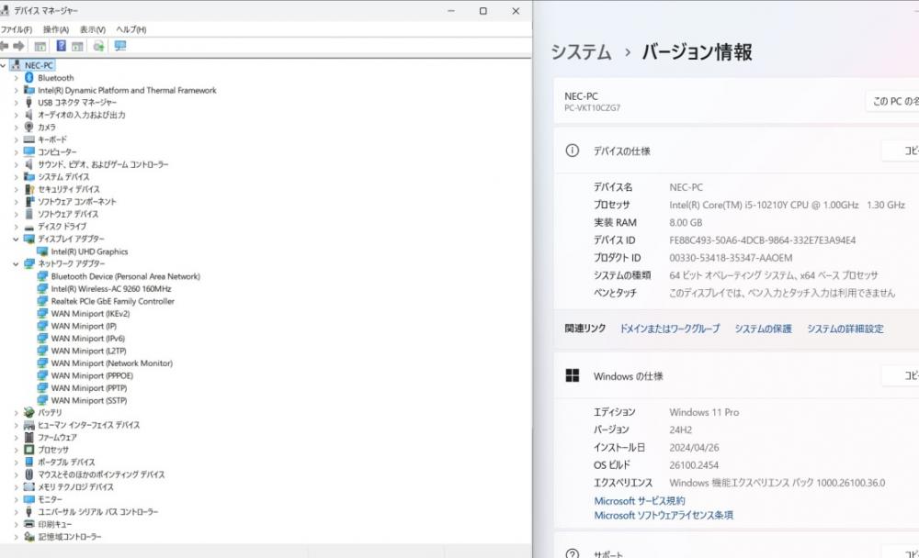Open the システムの保護 link
The image size is (919, 558).
(763, 329)
